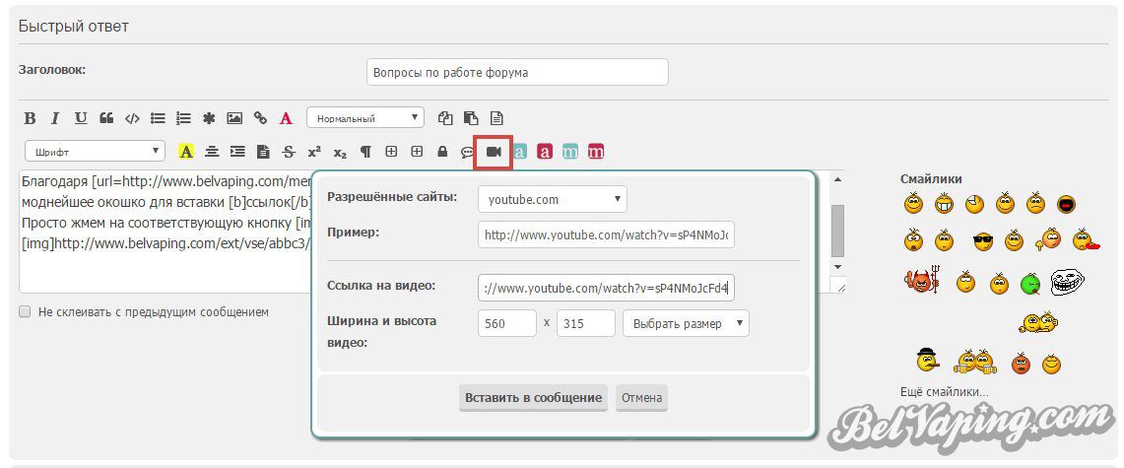Open the allowed sites youtube.com dropdown
1124x468 pixels.
click(552, 199)
